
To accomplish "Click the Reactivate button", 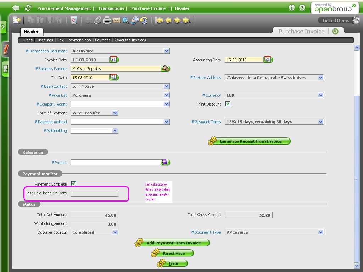I will pos(173,253).
